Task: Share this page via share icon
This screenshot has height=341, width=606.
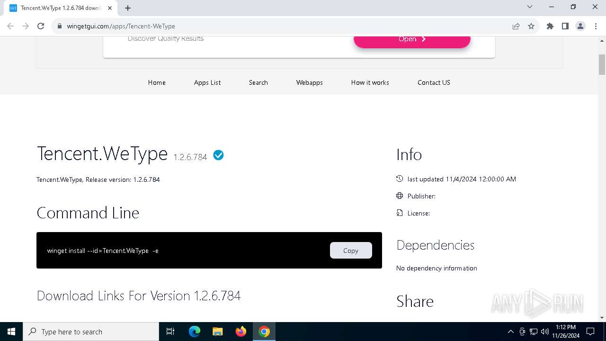Action: [x=516, y=26]
